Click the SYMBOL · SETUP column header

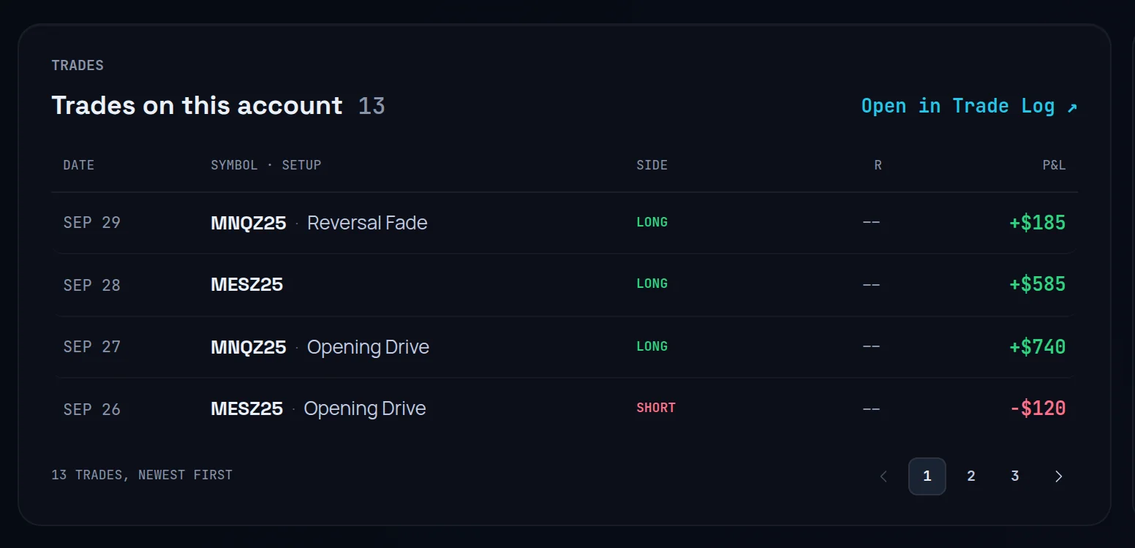tap(266, 165)
